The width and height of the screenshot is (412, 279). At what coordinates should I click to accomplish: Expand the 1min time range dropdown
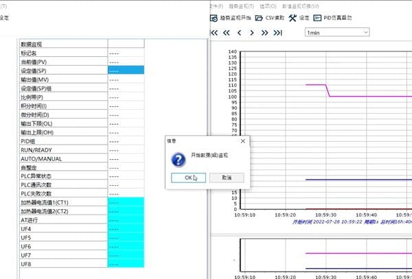point(336,32)
